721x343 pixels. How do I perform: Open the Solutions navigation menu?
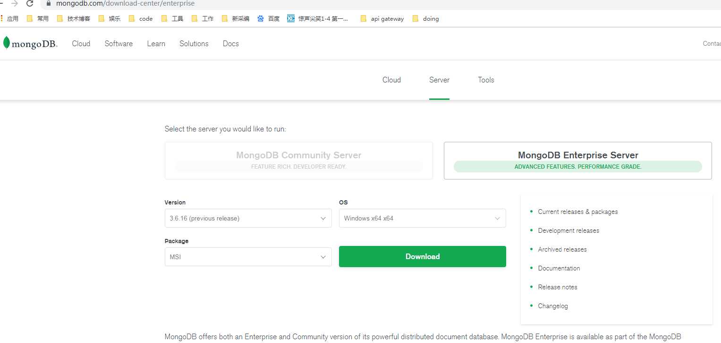194,43
